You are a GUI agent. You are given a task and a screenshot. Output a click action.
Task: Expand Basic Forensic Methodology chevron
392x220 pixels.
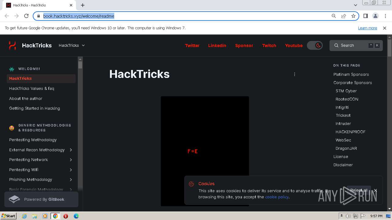[71, 189]
